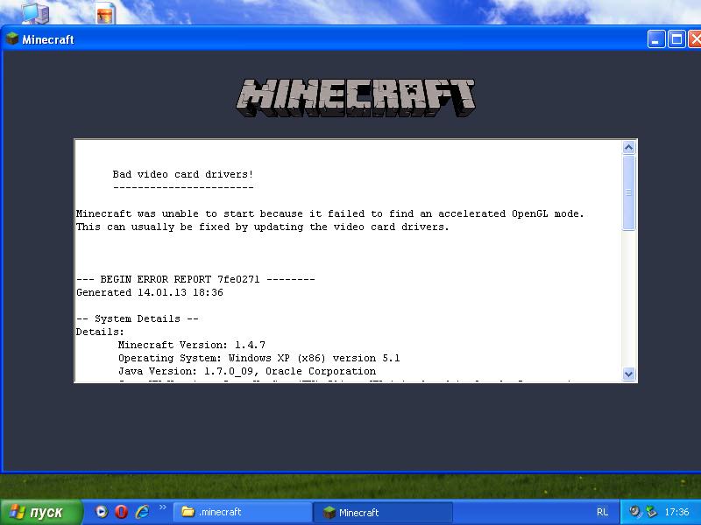Click 'Java Version: 1.7.0_09' line
The width and height of the screenshot is (701, 525).
247,371
